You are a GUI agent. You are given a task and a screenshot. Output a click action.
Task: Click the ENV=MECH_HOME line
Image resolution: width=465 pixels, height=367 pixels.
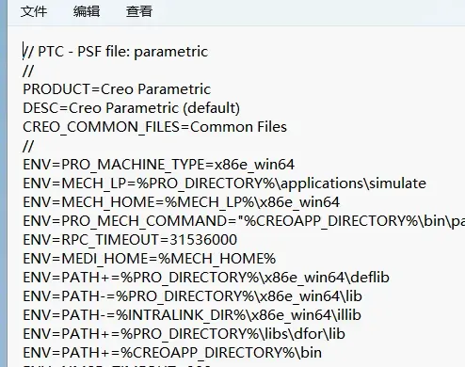point(182,202)
